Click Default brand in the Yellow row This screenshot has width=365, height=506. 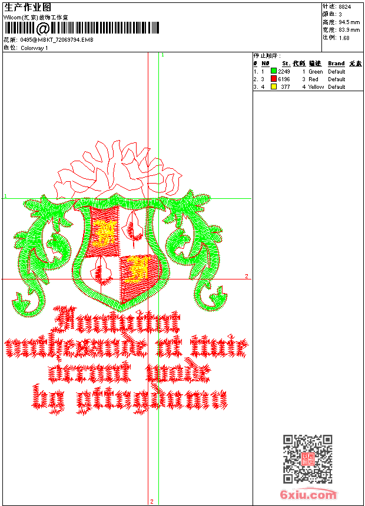click(x=337, y=87)
